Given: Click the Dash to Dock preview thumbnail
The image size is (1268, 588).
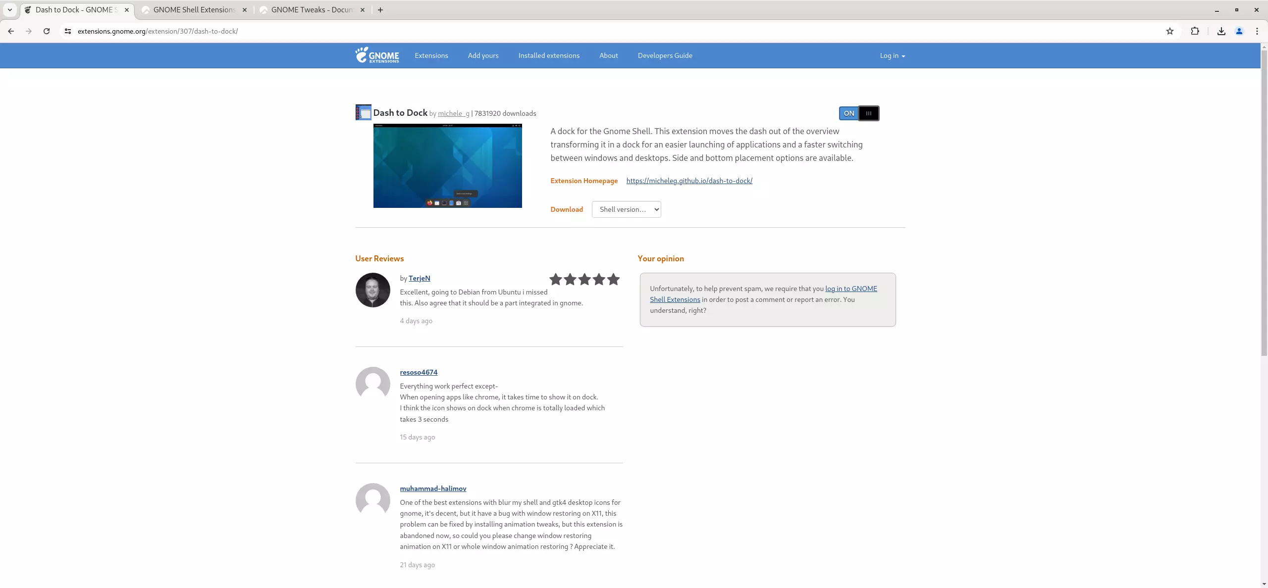Looking at the screenshot, I should (x=447, y=166).
